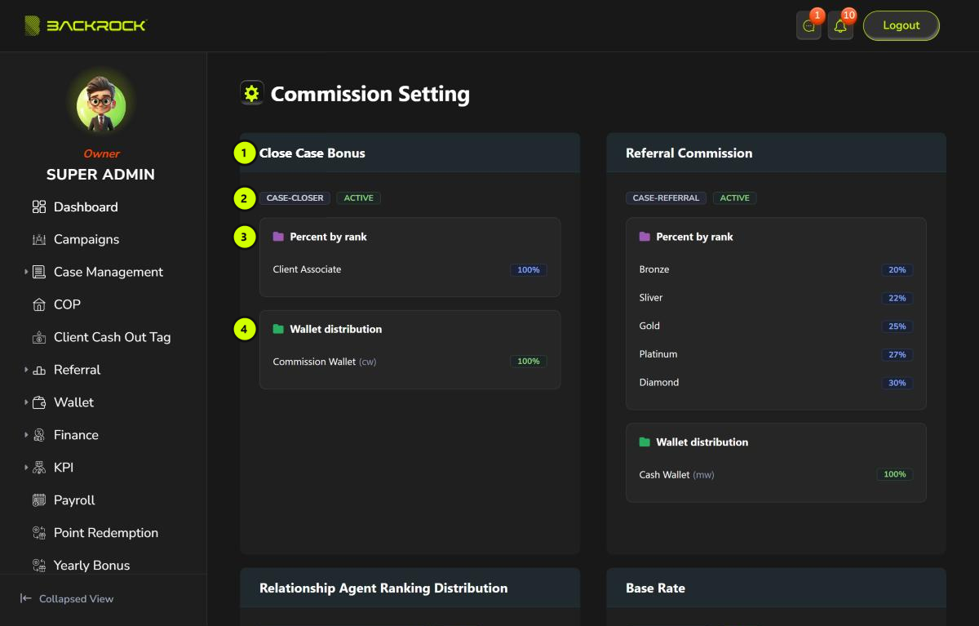Image resolution: width=979 pixels, height=626 pixels.
Task: Click the Platinum 27% badge
Action: pos(897,355)
